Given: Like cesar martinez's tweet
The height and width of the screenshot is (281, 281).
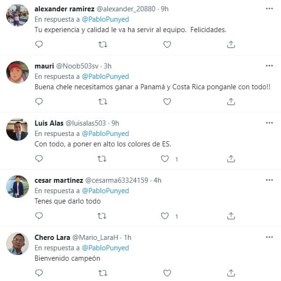Looking at the screenshot, I should click(x=165, y=216).
